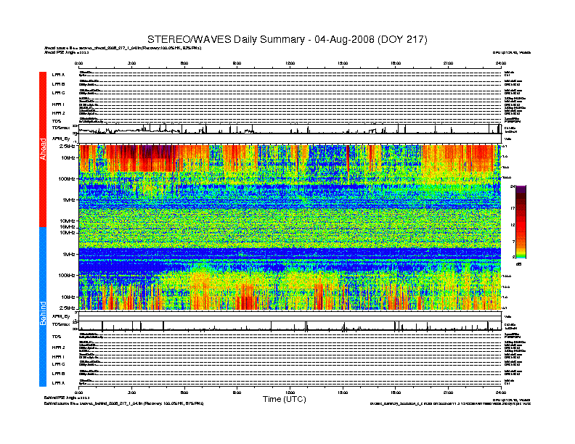Click the 6:00 tick on the Ahead time axis
Image resolution: width=575 pixels, height=444 pixels.
[x=184, y=63]
